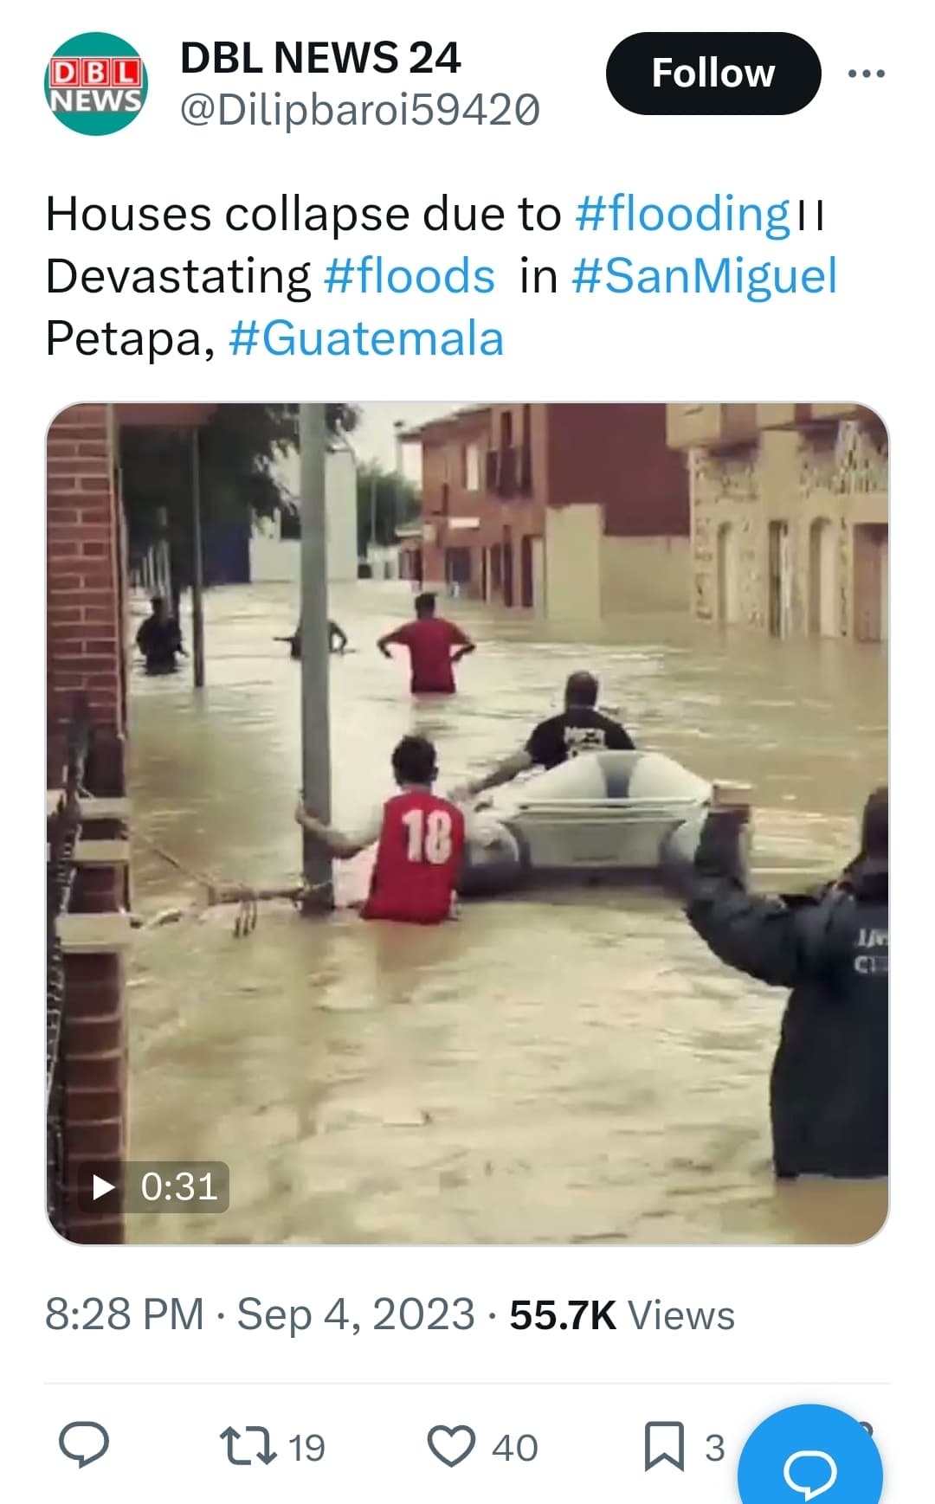
Task: Play the flood video thumbnail
Action: [467, 824]
